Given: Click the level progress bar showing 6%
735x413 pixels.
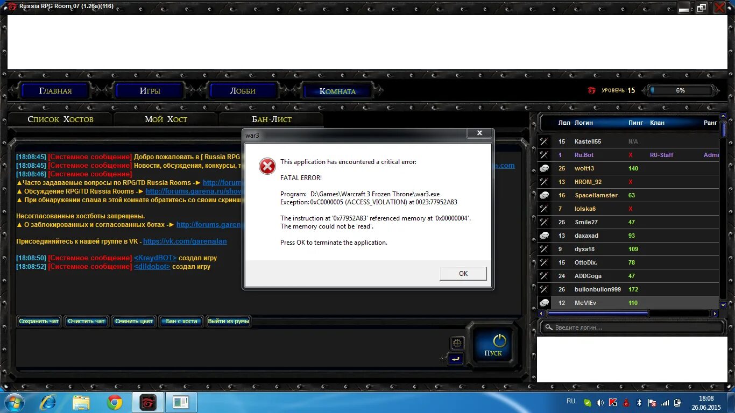Looking at the screenshot, I should [681, 90].
